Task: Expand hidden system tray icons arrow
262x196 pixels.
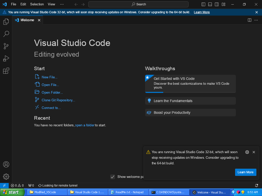Action: pos(233,192)
